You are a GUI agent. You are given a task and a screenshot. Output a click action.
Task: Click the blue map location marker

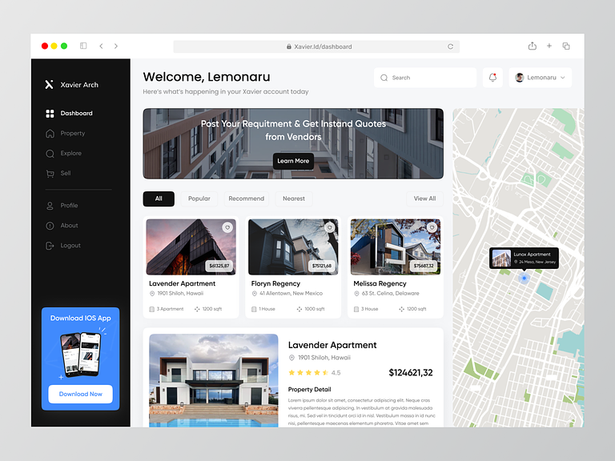tap(524, 278)
